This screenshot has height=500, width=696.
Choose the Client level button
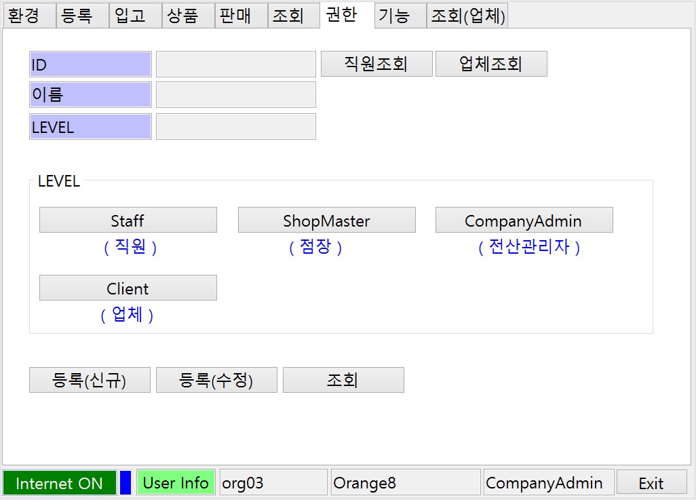click(x=128, y=288)
